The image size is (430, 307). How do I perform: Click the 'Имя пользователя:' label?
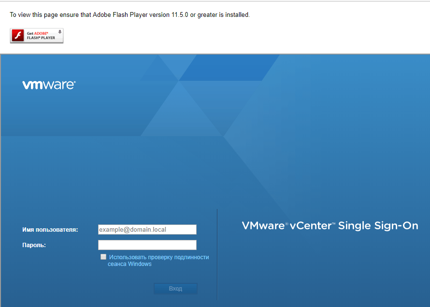50,230
